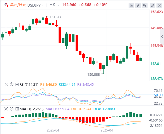164x134 pixels.
Task: Close the chart with X icon
Action: click(159, 6)
